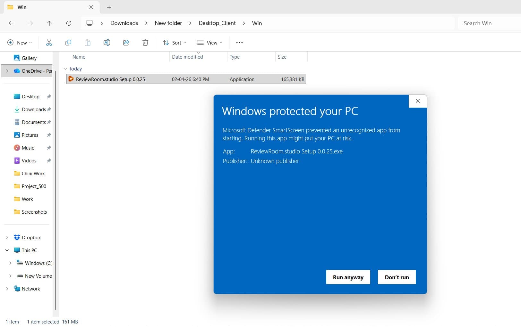Viewport: 521px width, 327px height.
Task: Go back with the left arrow
Action: pos(11,23)
